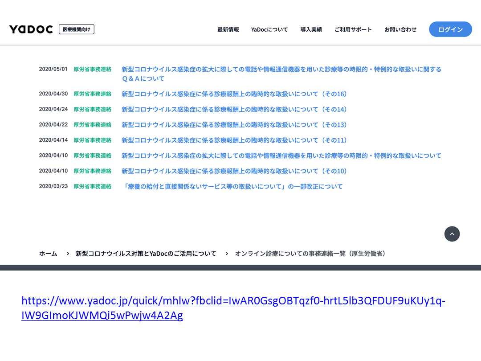
Task: Go to 導入実績 page
Action: pyautogui.click(x=311, y=29)
